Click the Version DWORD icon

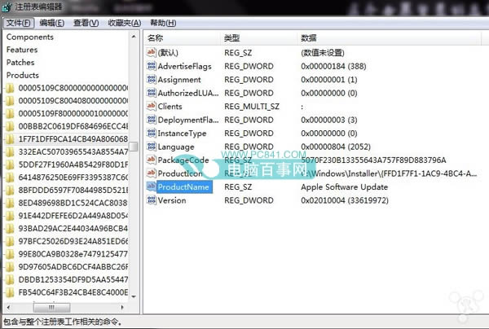pos(152,200)
